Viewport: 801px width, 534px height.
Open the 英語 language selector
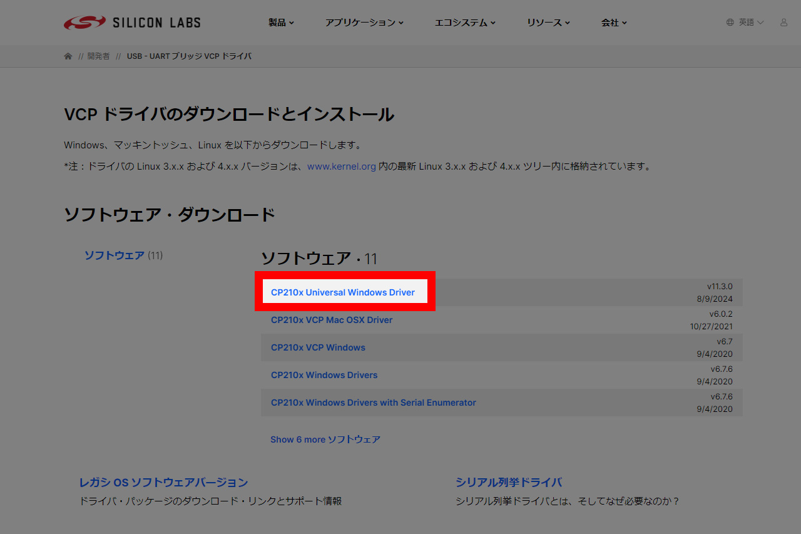(751, 23)
